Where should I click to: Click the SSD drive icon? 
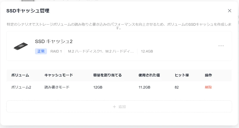pos(21,46)
